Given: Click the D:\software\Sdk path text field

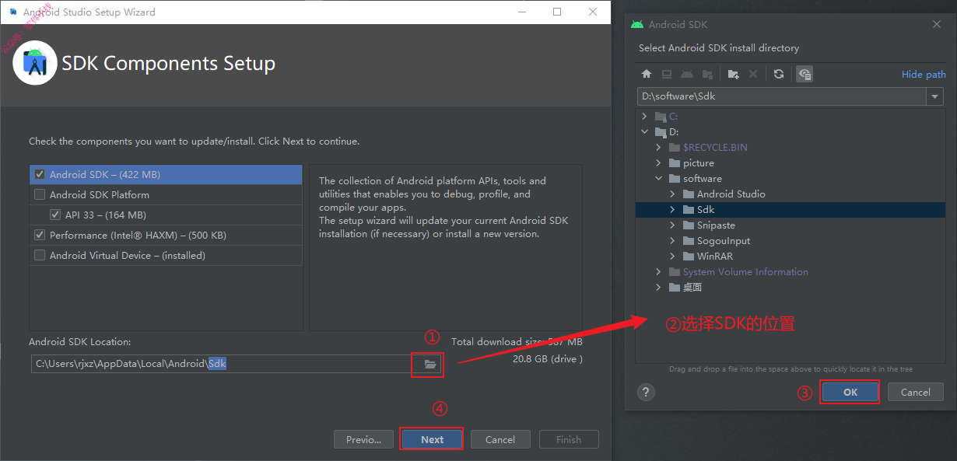Looking at the screenshot, I should coord(781,96).
